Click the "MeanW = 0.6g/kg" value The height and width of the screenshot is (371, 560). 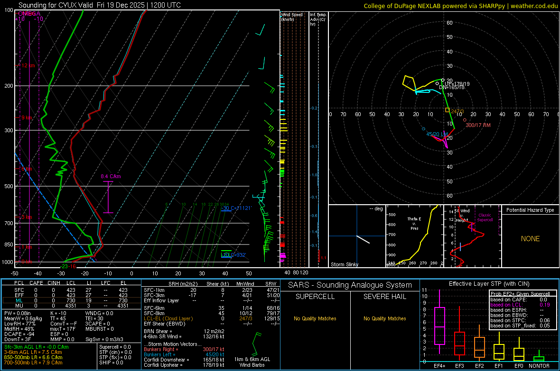pos(23,318)
